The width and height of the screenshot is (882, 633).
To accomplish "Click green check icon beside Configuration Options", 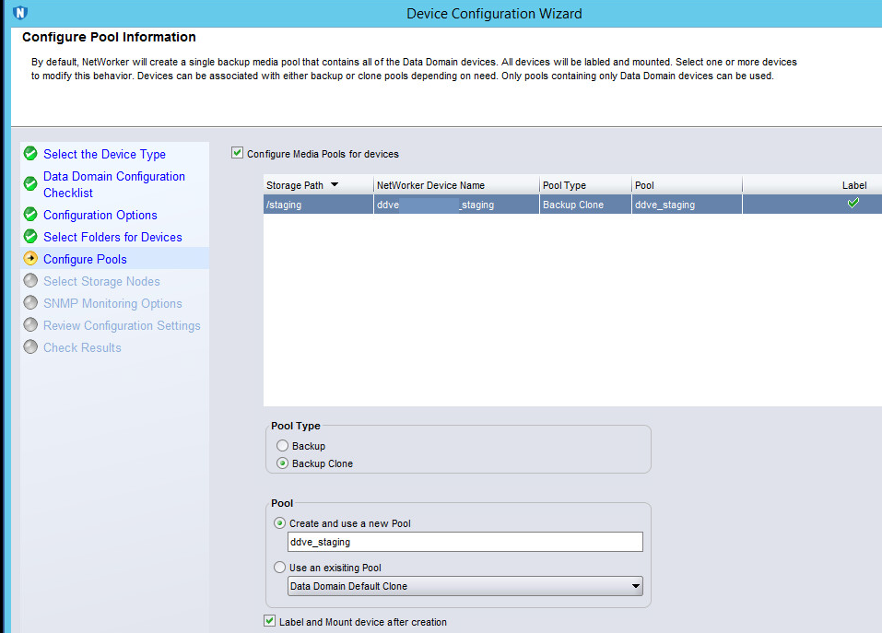I will point(30,215).
